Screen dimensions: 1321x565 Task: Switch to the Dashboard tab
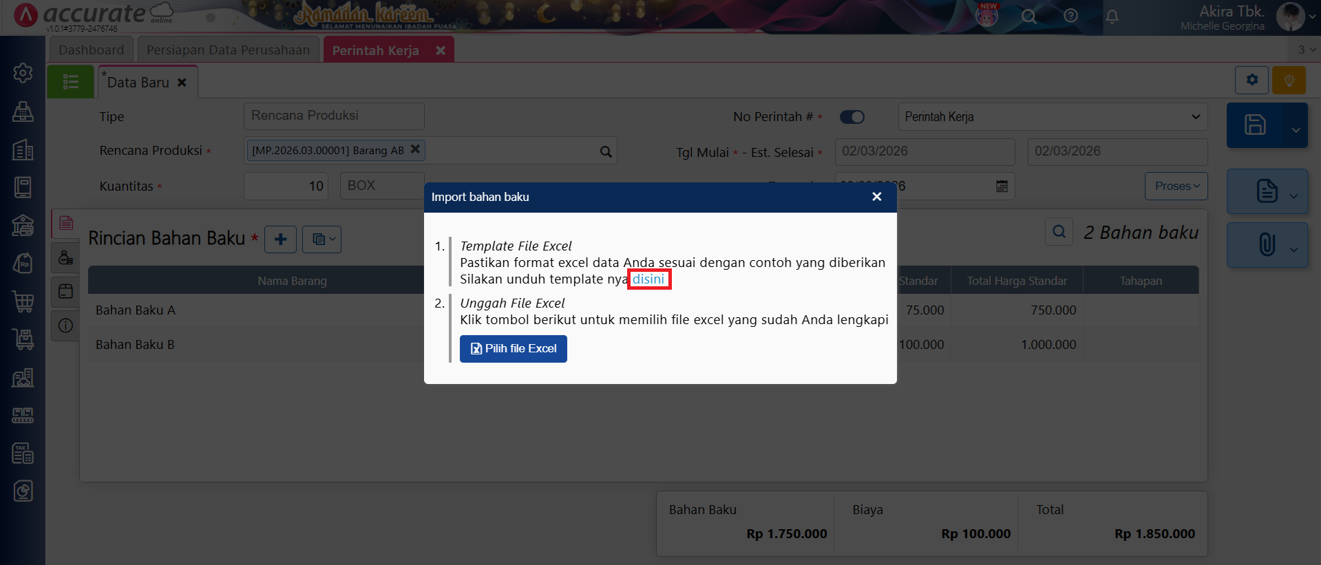(92, 50)
